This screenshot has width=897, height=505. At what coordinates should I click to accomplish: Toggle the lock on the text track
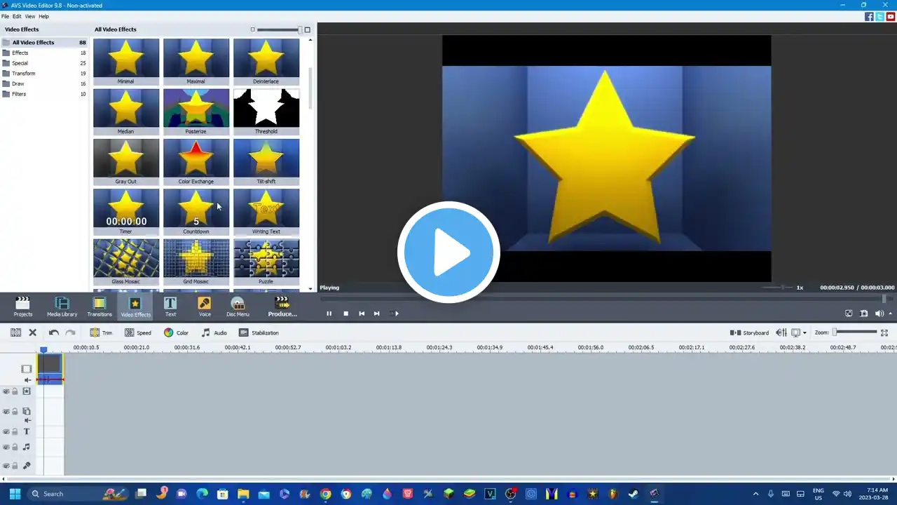click(x=15, y=432)
